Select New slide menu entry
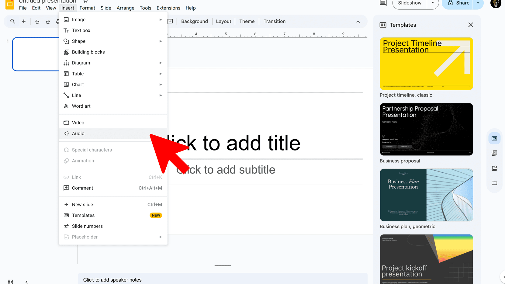This screenshot has width=505, height=284. coord(113,205)
